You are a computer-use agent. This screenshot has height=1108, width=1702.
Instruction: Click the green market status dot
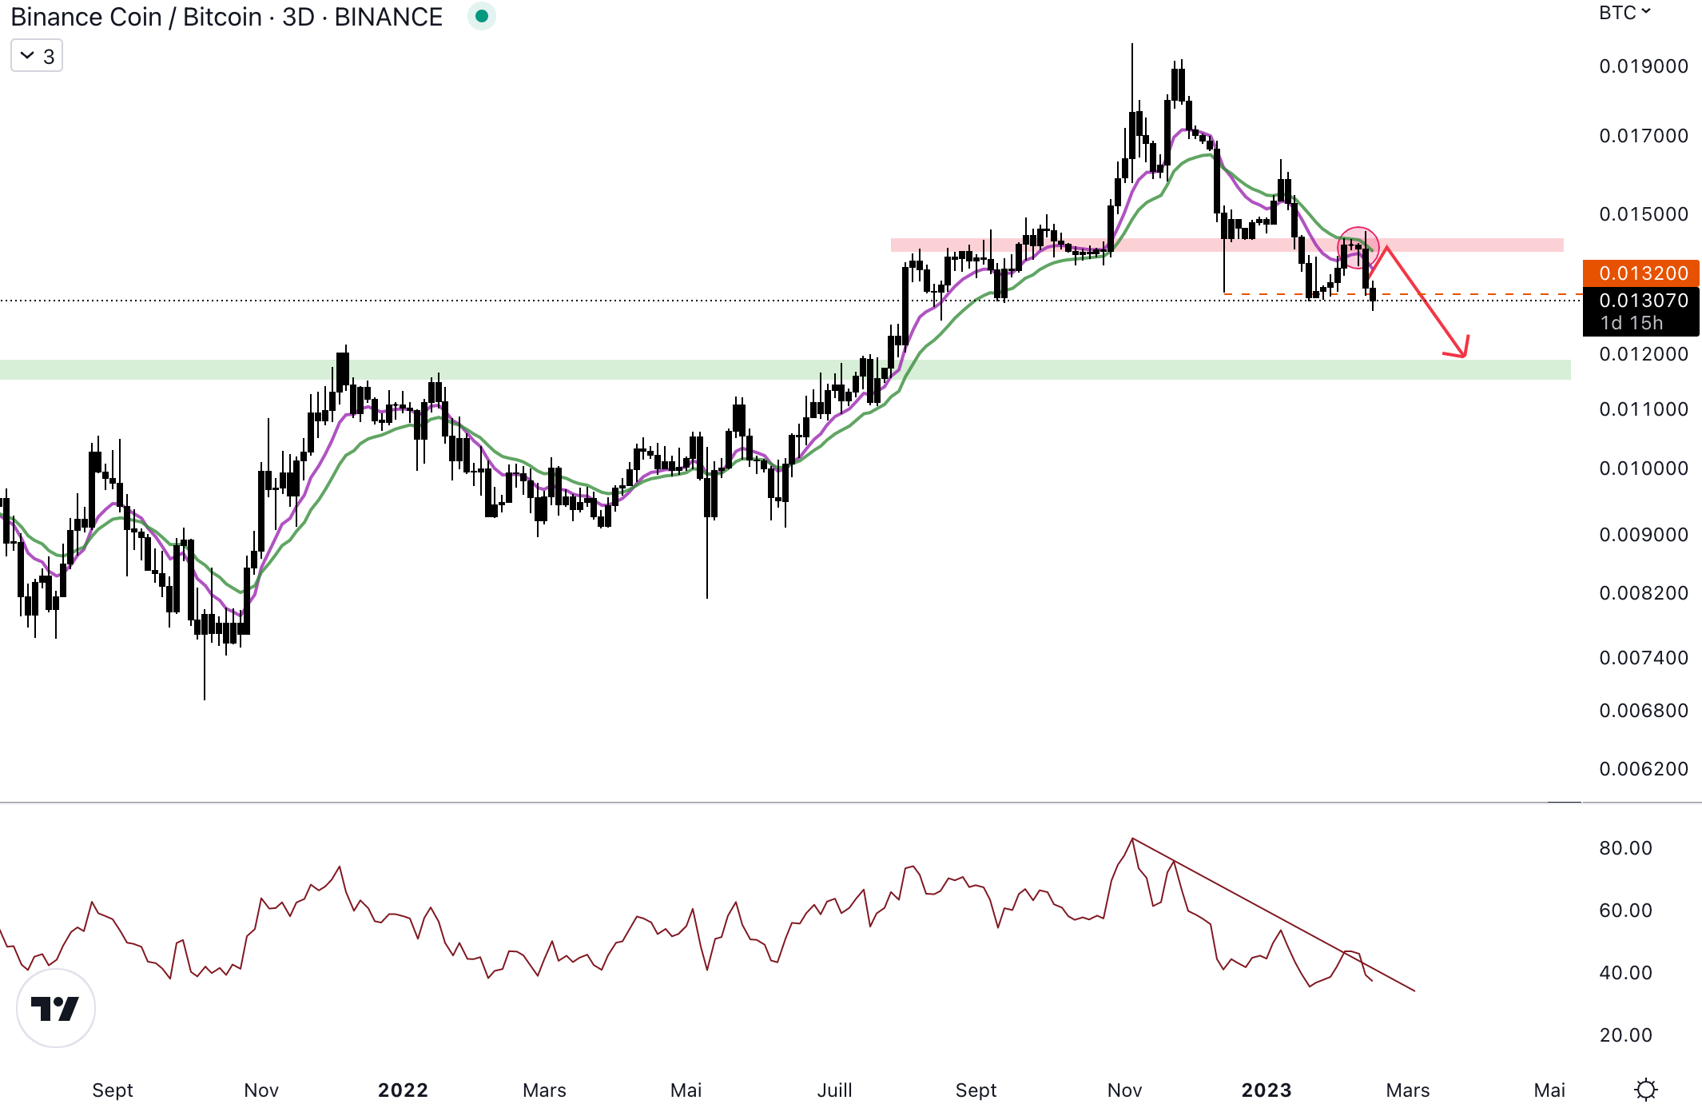pos(481,16)
